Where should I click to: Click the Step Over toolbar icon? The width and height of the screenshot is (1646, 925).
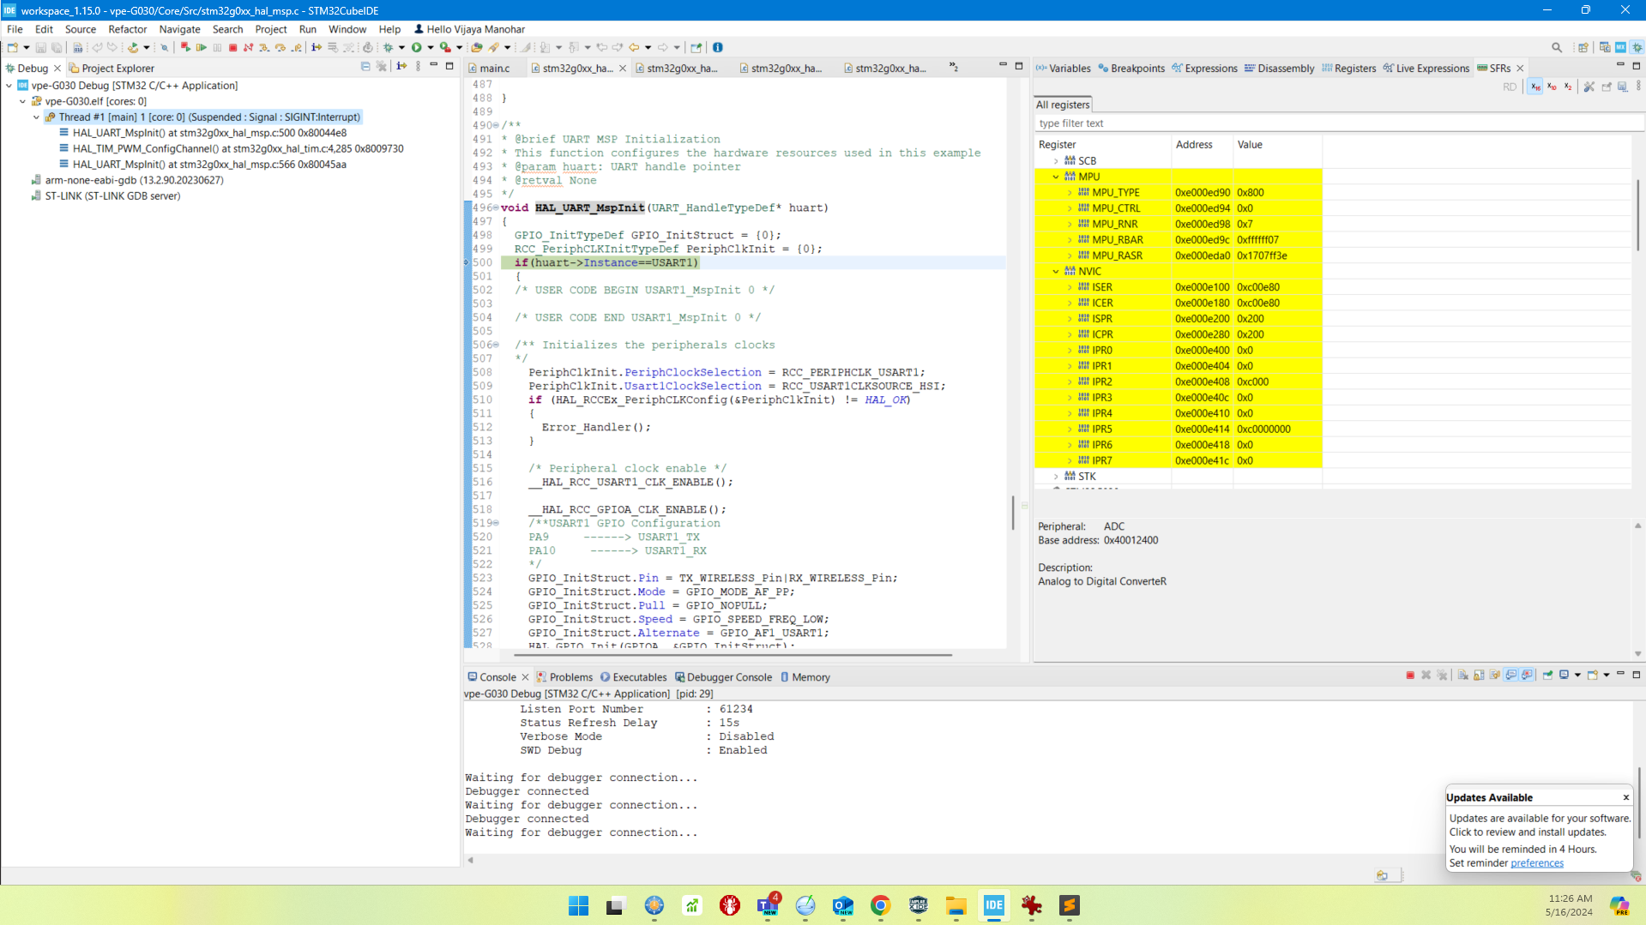(x=280, y=48)
